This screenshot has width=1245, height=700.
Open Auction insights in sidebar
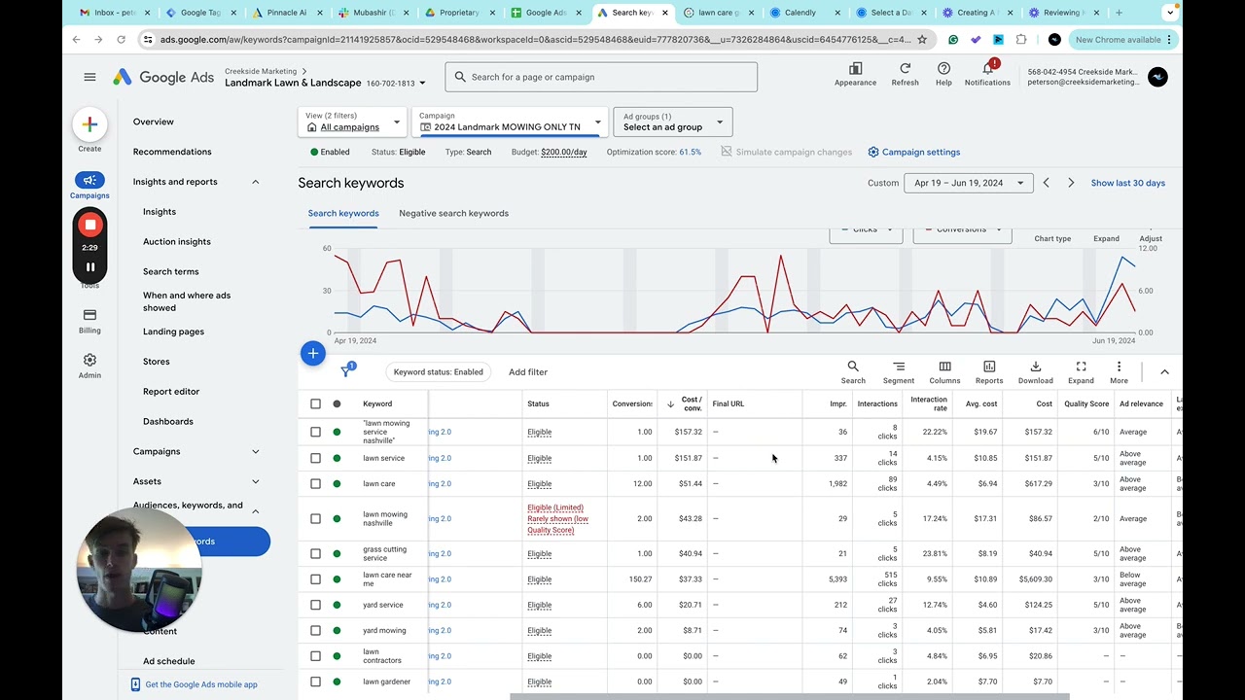point(177,241)
